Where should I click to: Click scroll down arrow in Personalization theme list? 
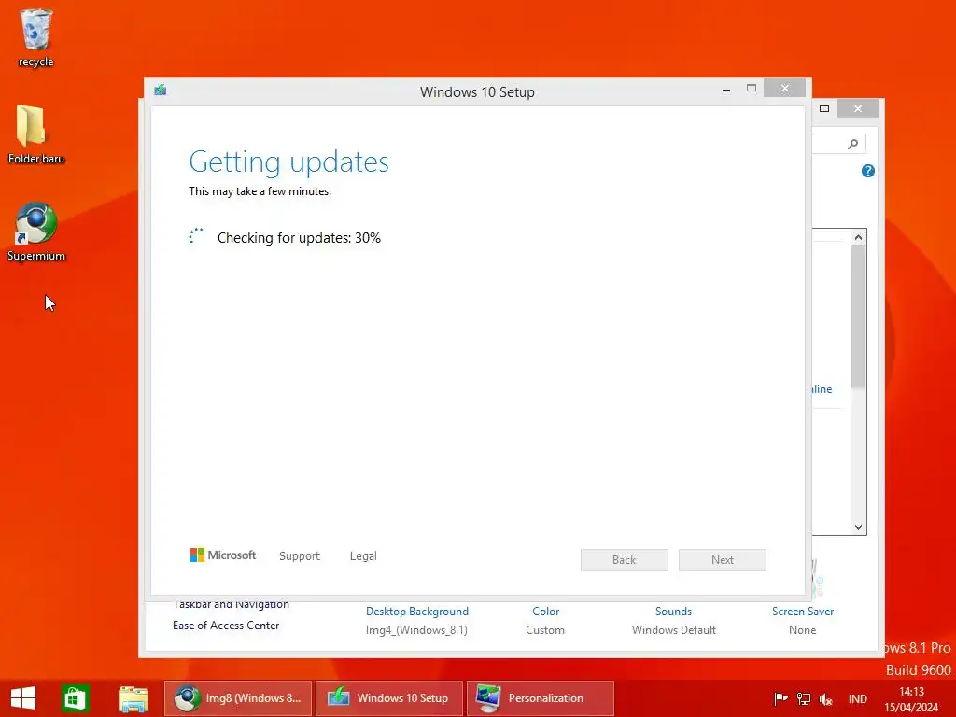pyautogui.click(x=859, y=527)
